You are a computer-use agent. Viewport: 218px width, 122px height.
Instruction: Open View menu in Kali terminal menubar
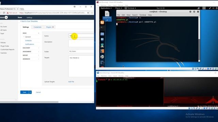point(128,15)
